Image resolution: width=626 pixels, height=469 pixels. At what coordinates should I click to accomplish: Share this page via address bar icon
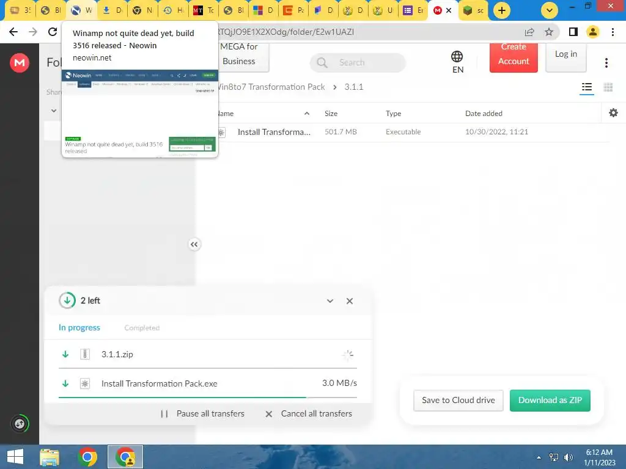(x=529, y=32)
